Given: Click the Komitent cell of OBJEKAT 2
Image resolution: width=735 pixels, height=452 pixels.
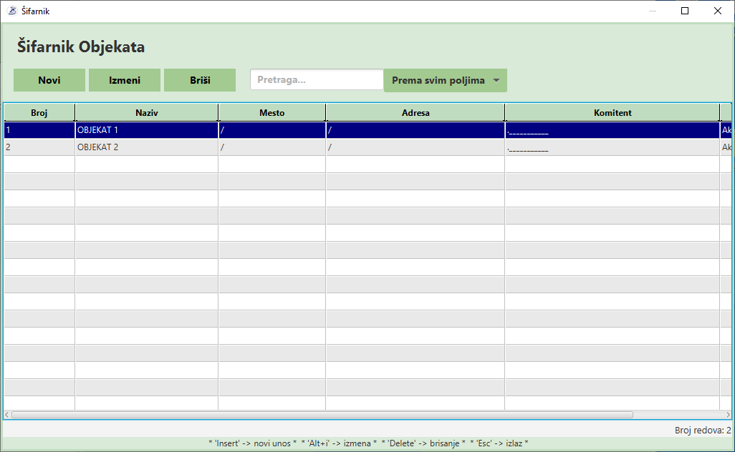Looking at the screenshot, I should [612, 147].
